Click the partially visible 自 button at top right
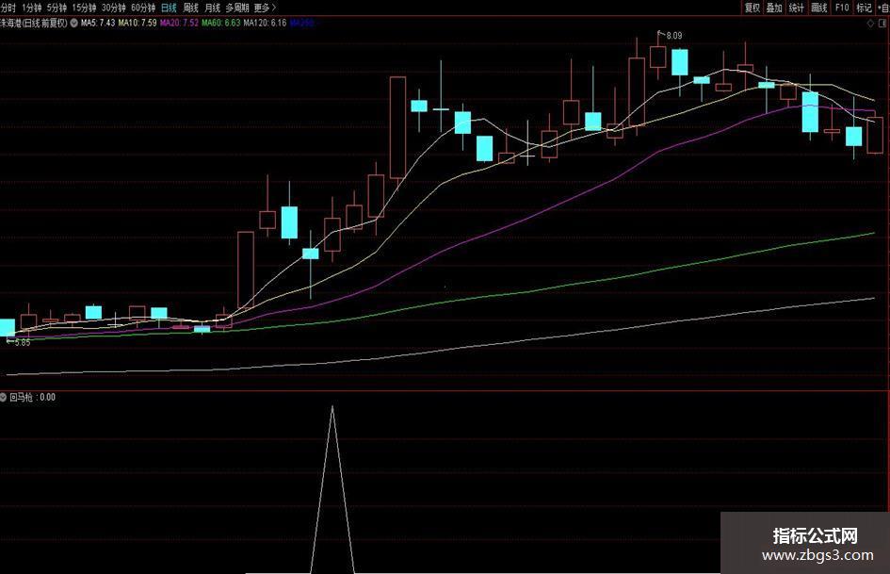This screenshot has height=574, width=890. [883, 8]
